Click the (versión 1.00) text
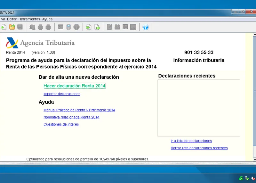 tap(43, 52)
